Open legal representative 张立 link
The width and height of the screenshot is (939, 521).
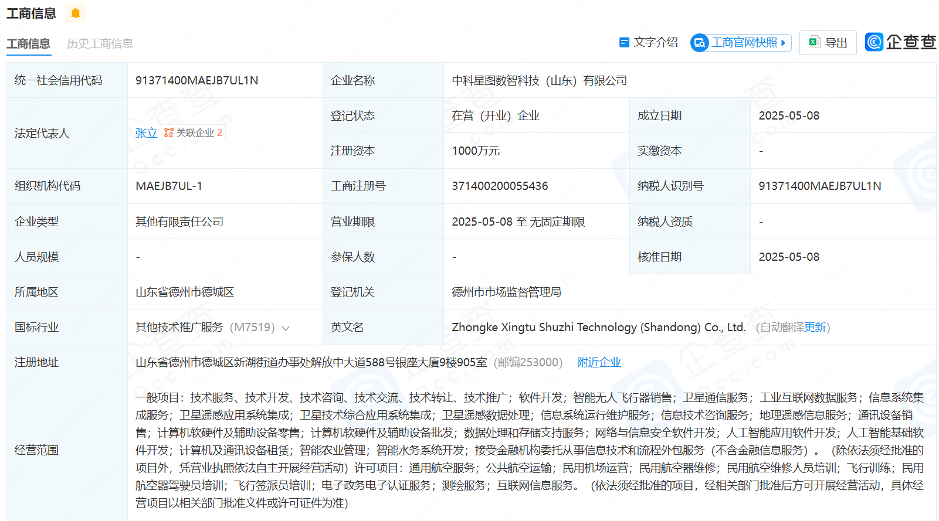click(x=146, y=133)
